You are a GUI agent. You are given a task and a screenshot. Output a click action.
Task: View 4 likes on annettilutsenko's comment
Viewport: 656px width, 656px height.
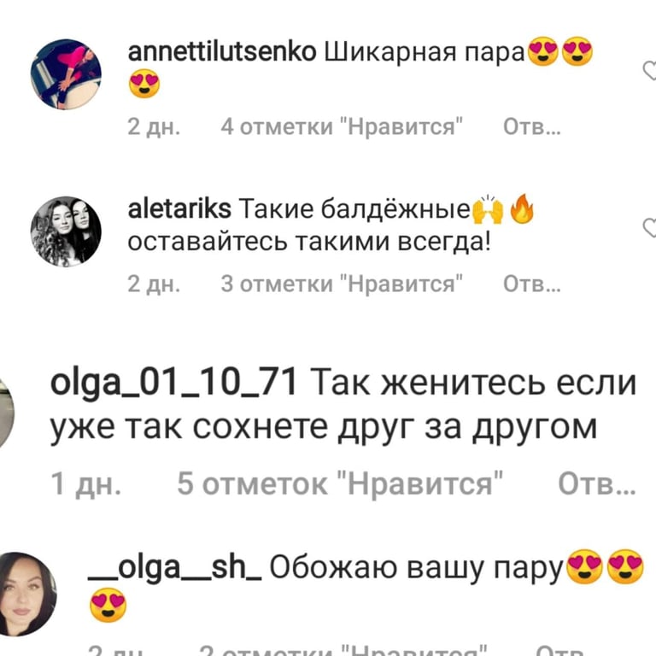[342, 126]
